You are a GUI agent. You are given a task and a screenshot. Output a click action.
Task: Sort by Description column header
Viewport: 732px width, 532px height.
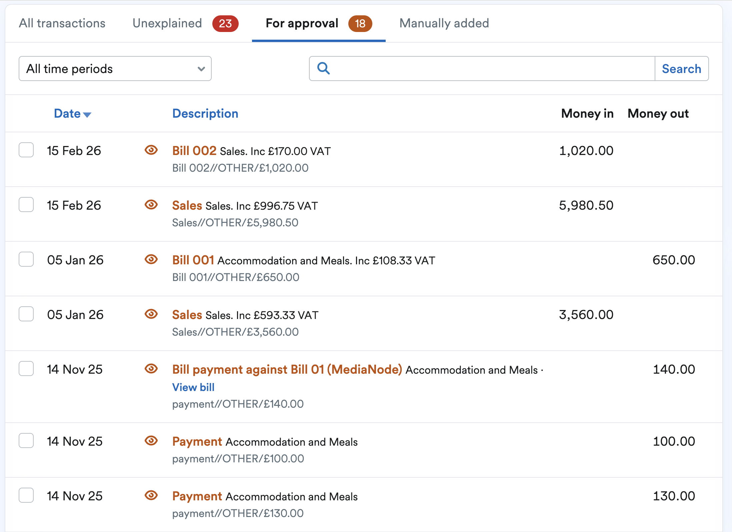click(205, 114)
